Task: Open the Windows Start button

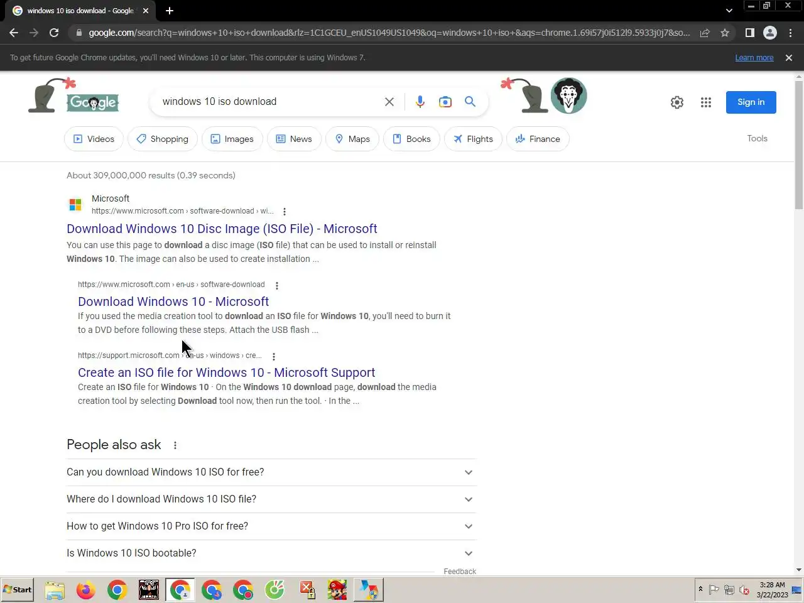Action: pyautogui.click(x=17, y=590)
